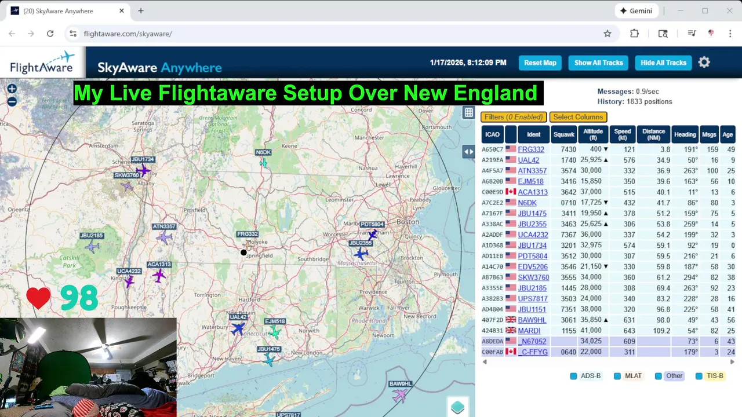
Task: Select the PDT5804 aircraft icon on map
Action: click(372, 234)
